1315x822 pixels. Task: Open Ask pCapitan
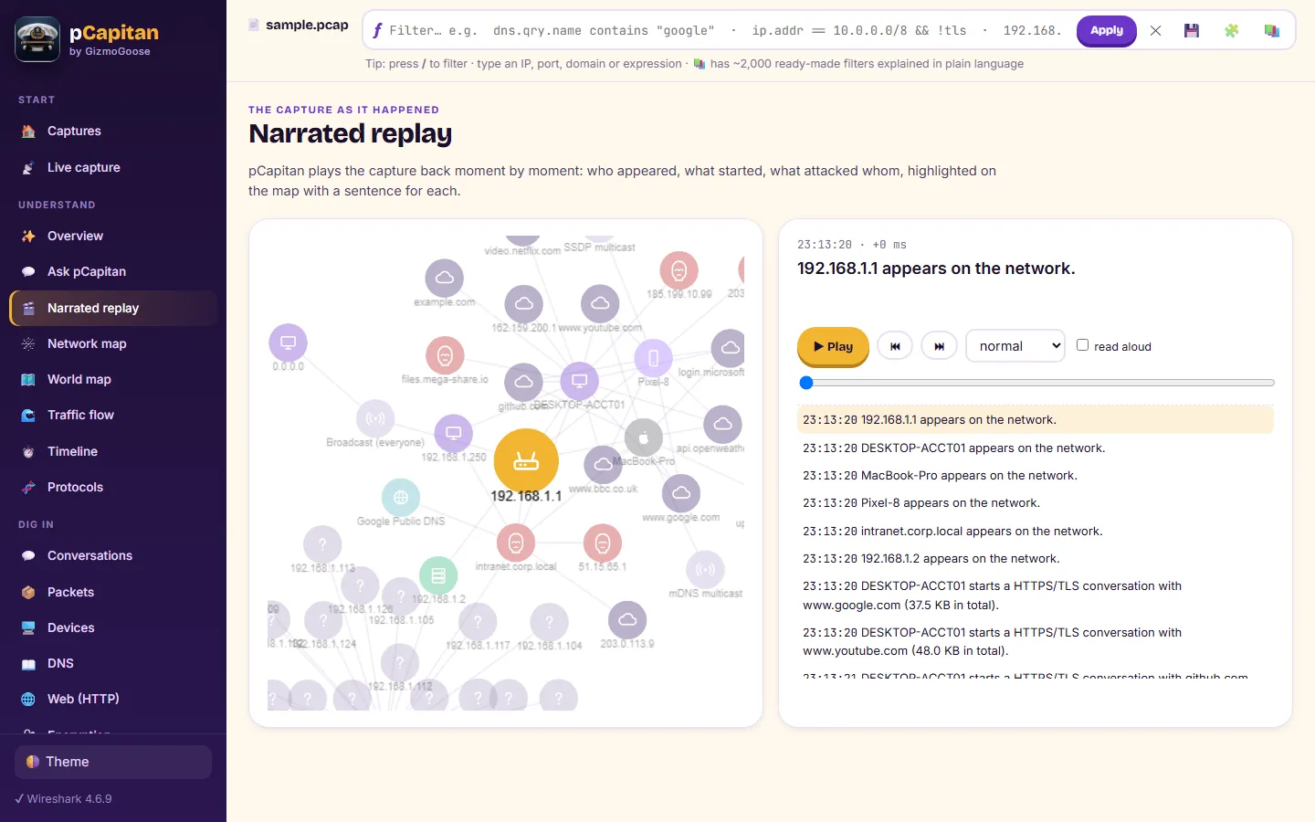click(x=113, y=272)
